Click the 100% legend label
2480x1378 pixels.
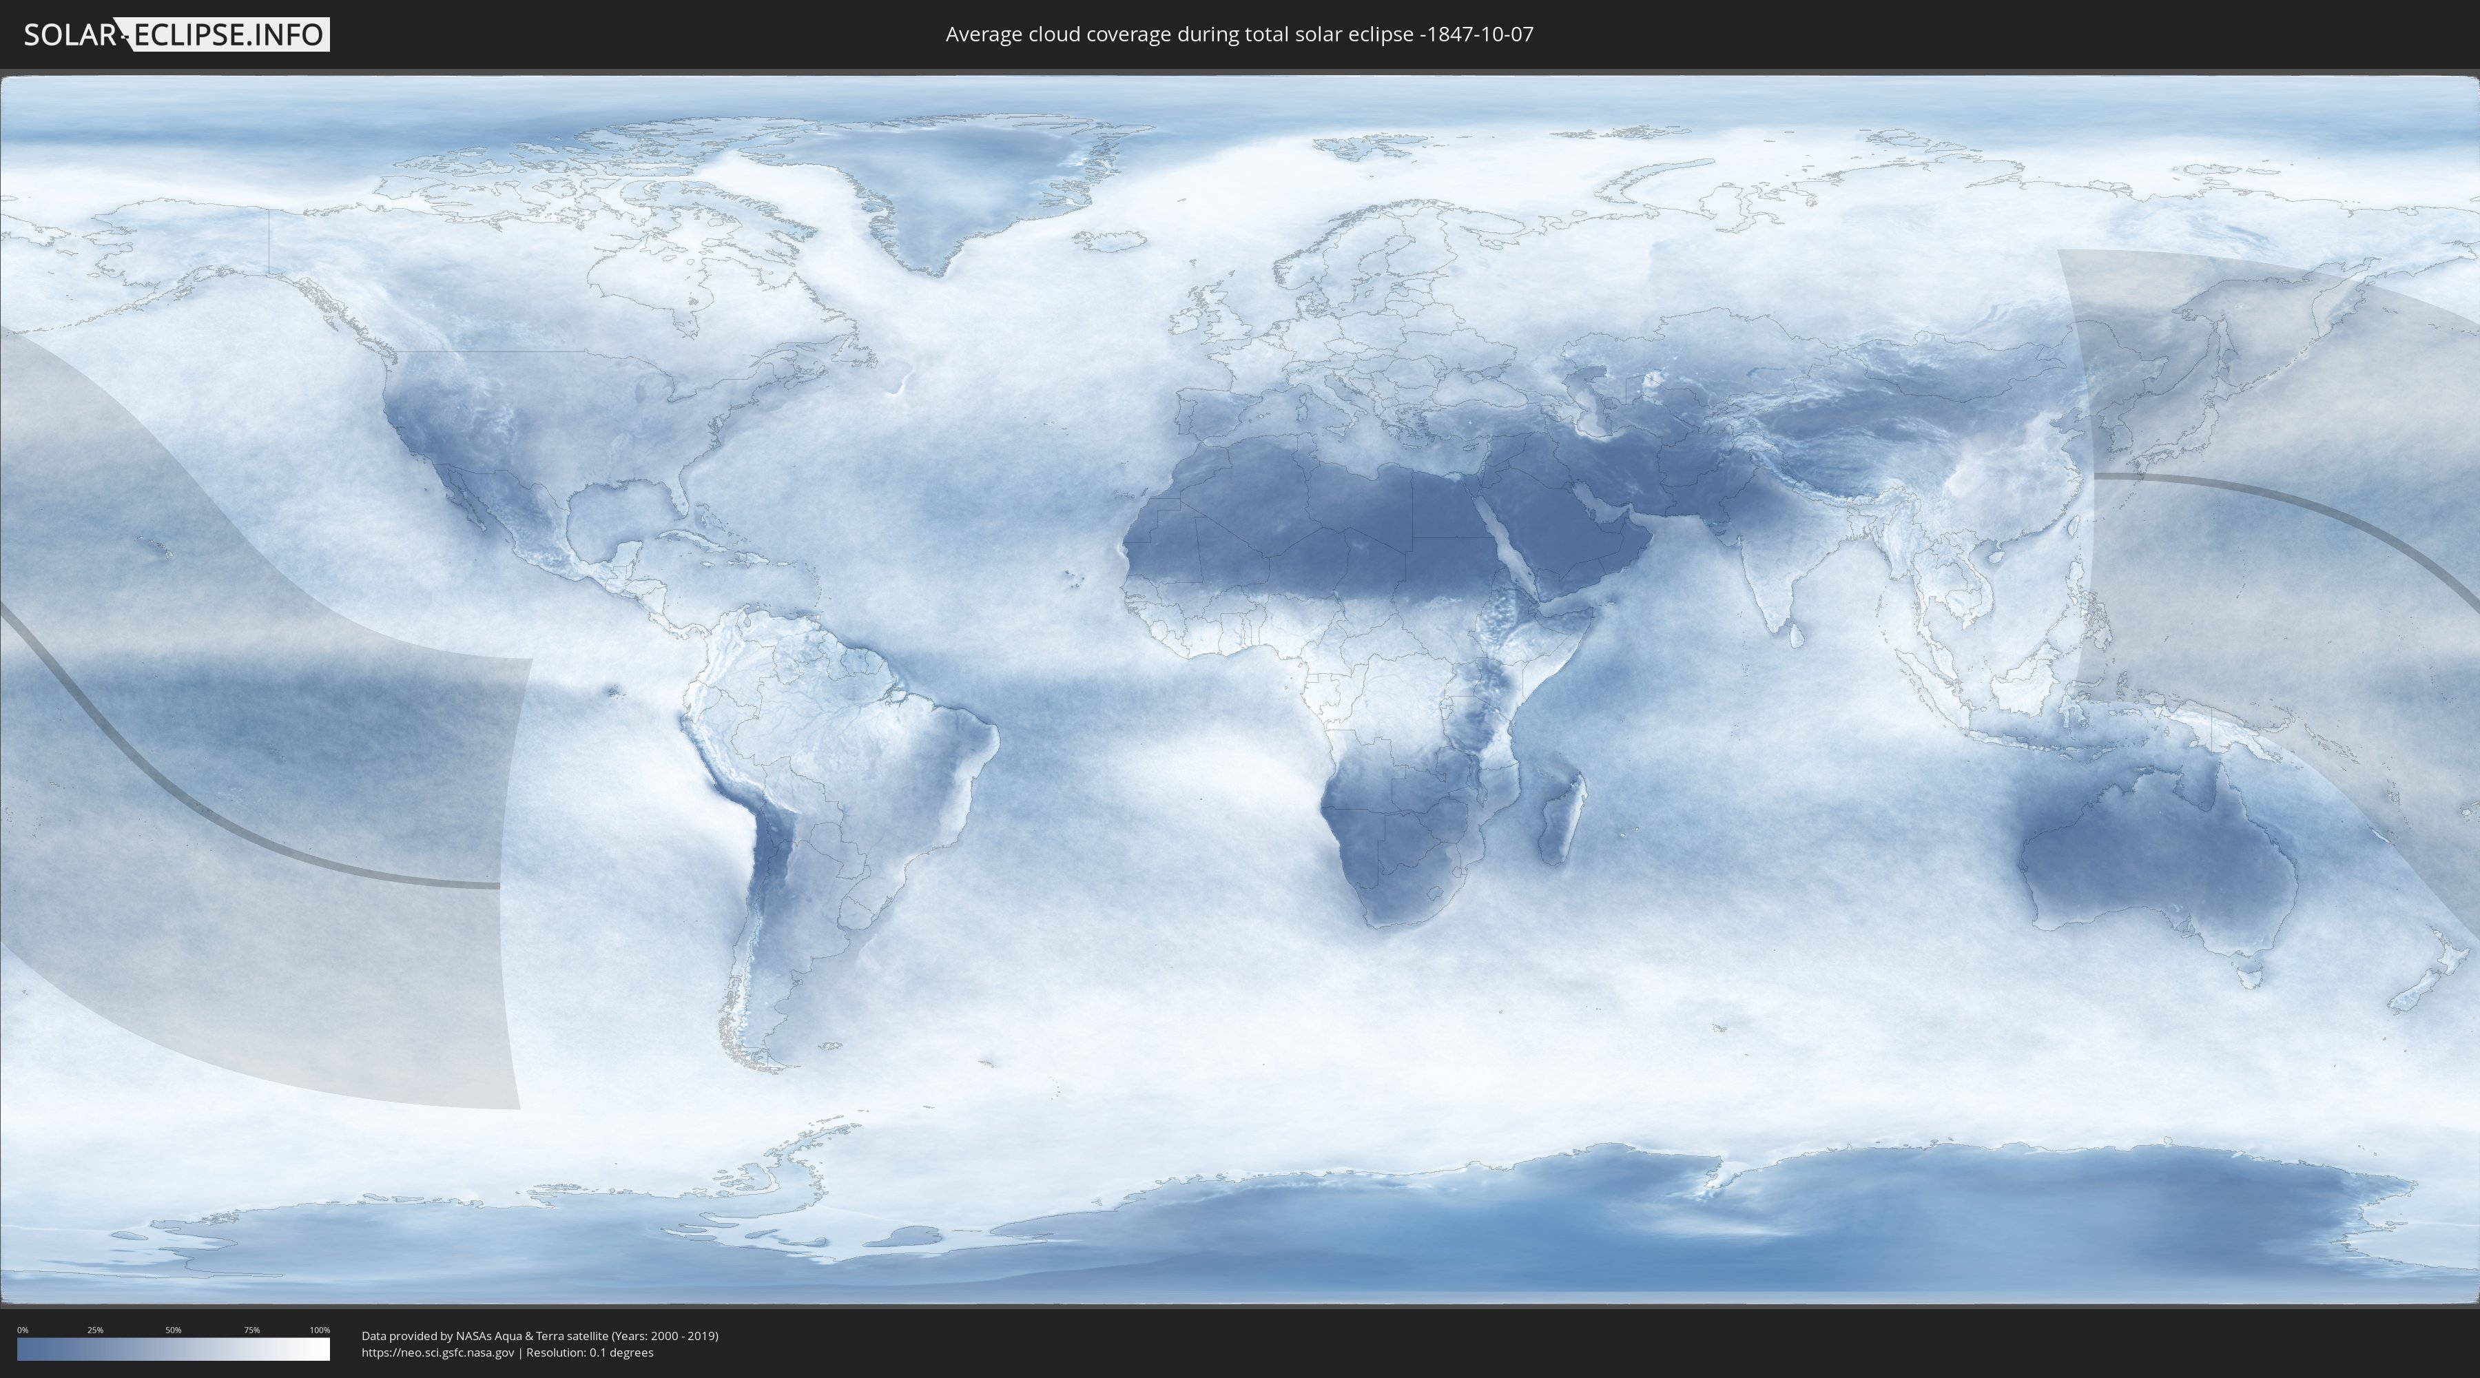[x=320, y=1330]
